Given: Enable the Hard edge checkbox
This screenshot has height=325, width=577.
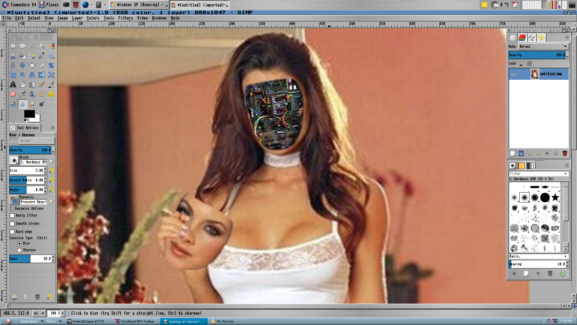Looking at the screenshot, I should point(12,232).
